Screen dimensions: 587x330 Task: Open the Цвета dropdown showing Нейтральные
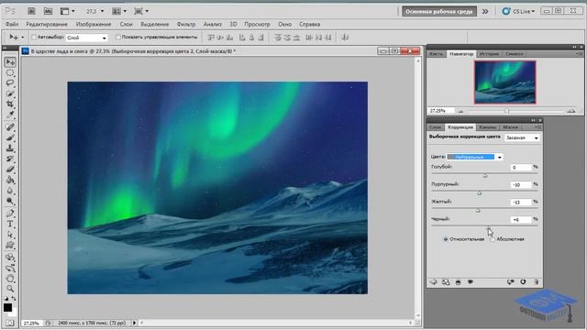(x=475, y=157)
